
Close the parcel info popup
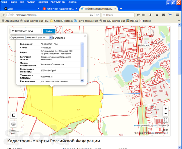click(x=85, y=36)
